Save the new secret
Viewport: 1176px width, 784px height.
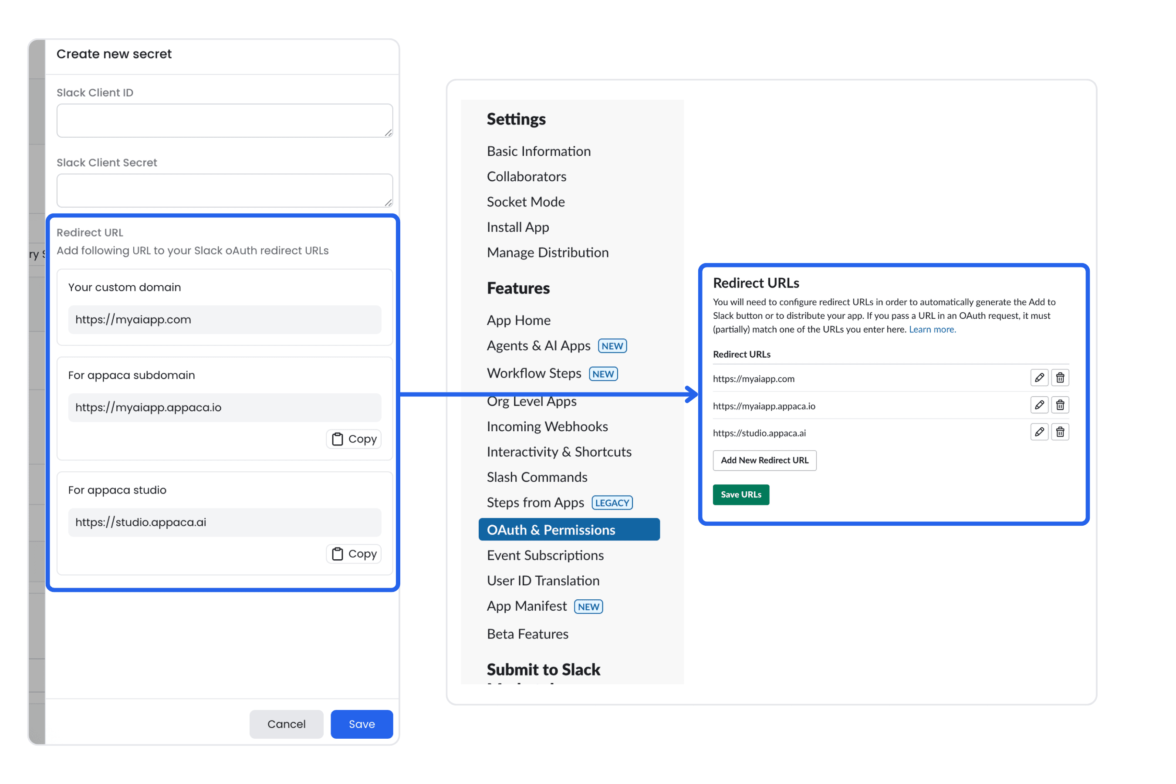click(x=362, y=723)
